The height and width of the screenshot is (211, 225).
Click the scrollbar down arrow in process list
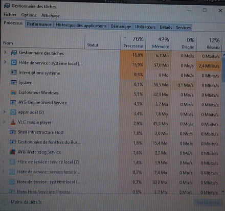coord(223,192)
